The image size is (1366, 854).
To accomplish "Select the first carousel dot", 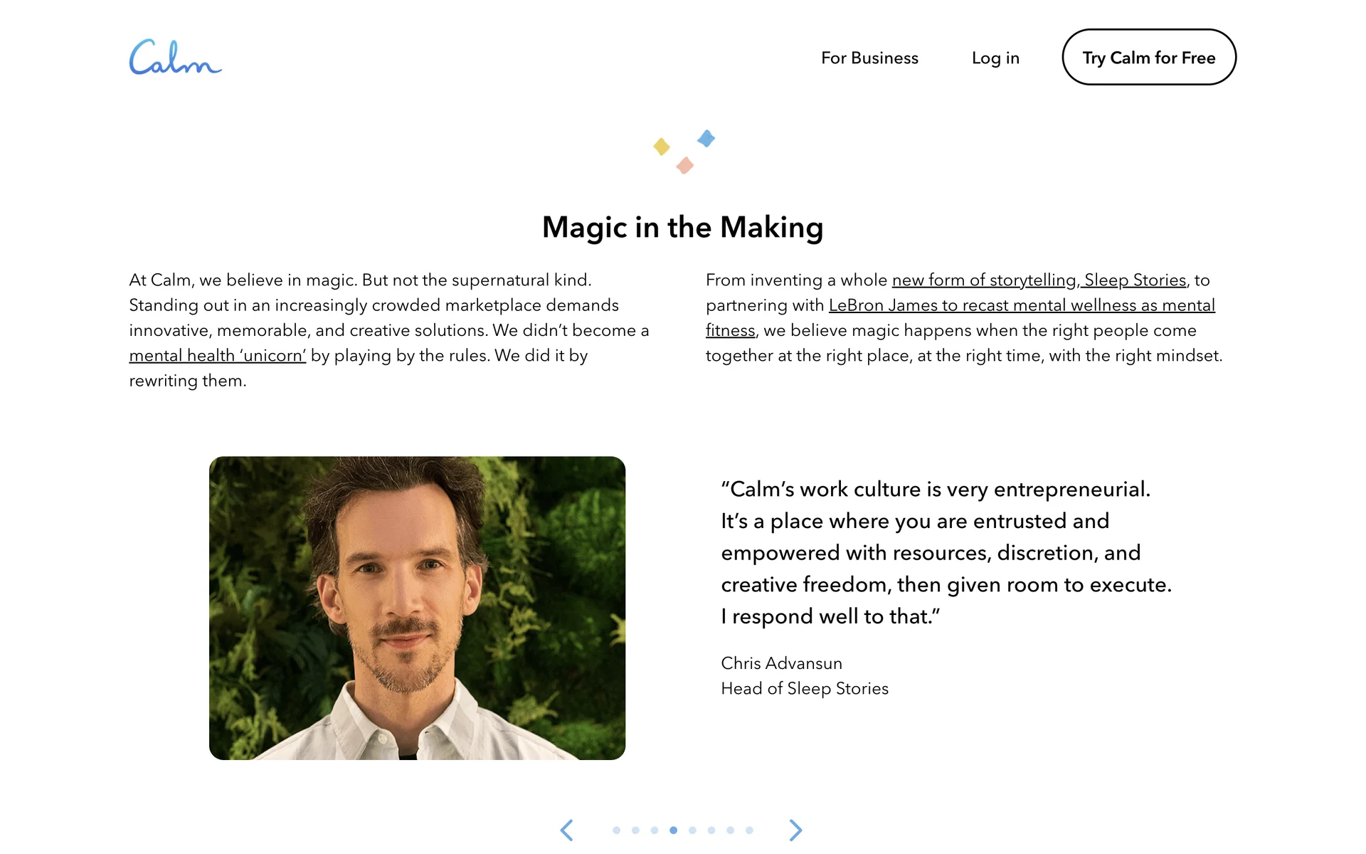I will coord(617,830).
